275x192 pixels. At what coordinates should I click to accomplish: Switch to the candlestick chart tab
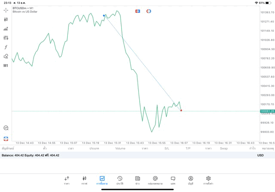(x=84, y=180)
